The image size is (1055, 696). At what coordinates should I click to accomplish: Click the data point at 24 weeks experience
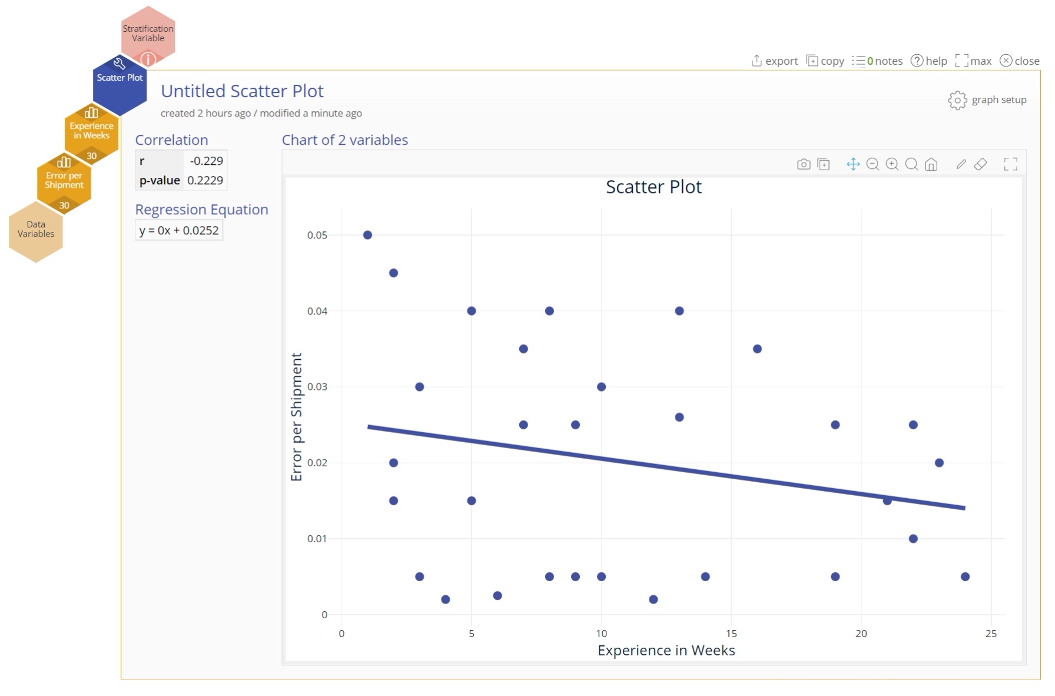965,577
